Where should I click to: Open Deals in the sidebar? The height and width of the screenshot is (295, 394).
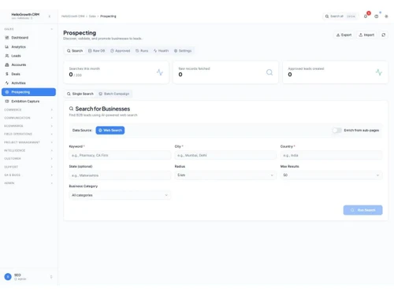(x=28, y=74)
